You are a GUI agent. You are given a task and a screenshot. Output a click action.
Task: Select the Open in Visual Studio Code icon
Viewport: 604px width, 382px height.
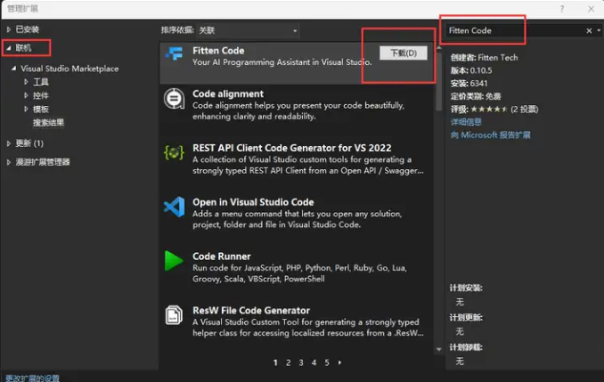click(x=175, y=207)
